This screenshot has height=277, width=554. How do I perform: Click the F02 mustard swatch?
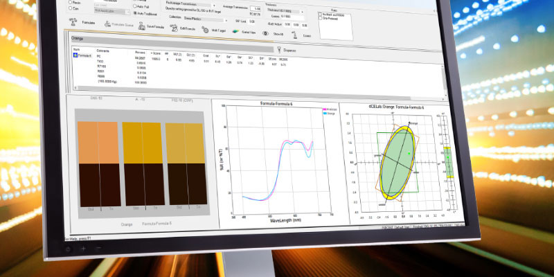[x=185, y=143]
